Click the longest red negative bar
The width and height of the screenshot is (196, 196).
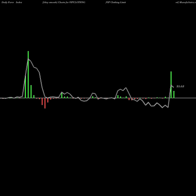point(45,103)
